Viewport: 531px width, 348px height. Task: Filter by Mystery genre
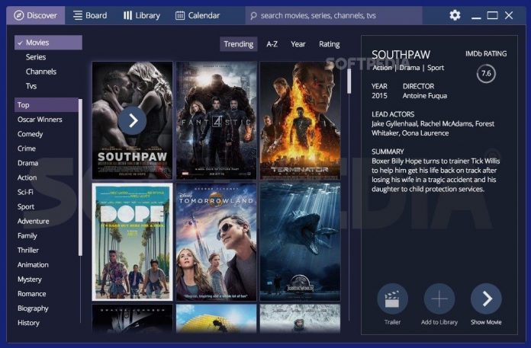click(30, 279)
